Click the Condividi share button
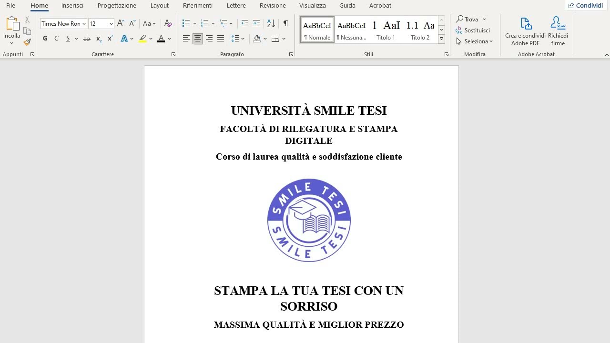610x343 pixels. click(x=586, y=6)
